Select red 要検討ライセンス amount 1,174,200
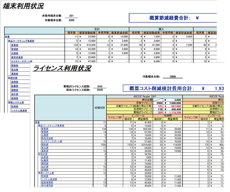Image resolution: width=230 pixels, height=192 pixels. 175,112
